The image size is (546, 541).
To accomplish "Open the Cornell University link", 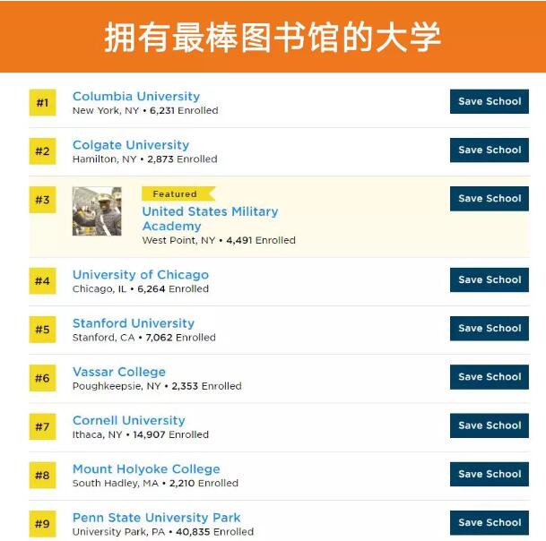I will [129, 421].
